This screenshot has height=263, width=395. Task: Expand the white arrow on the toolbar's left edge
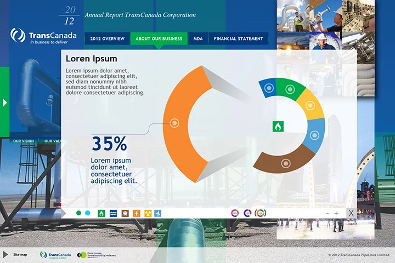coord(64,214)
